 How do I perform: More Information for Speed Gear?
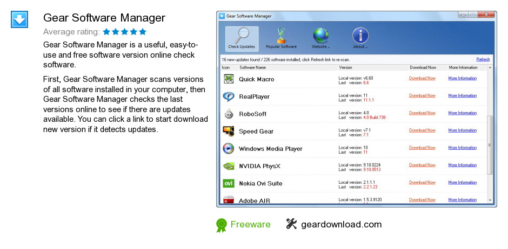462,130
